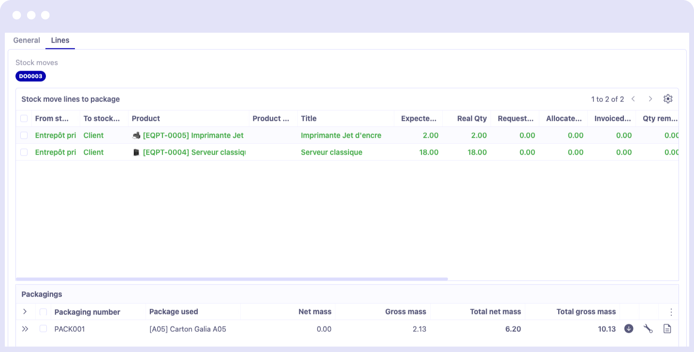
Task: Go to next page of stock move lines
Action: coord(651,99)
